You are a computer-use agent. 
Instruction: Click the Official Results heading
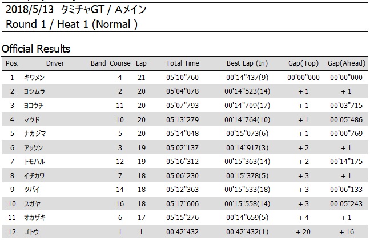click(36, 49)
